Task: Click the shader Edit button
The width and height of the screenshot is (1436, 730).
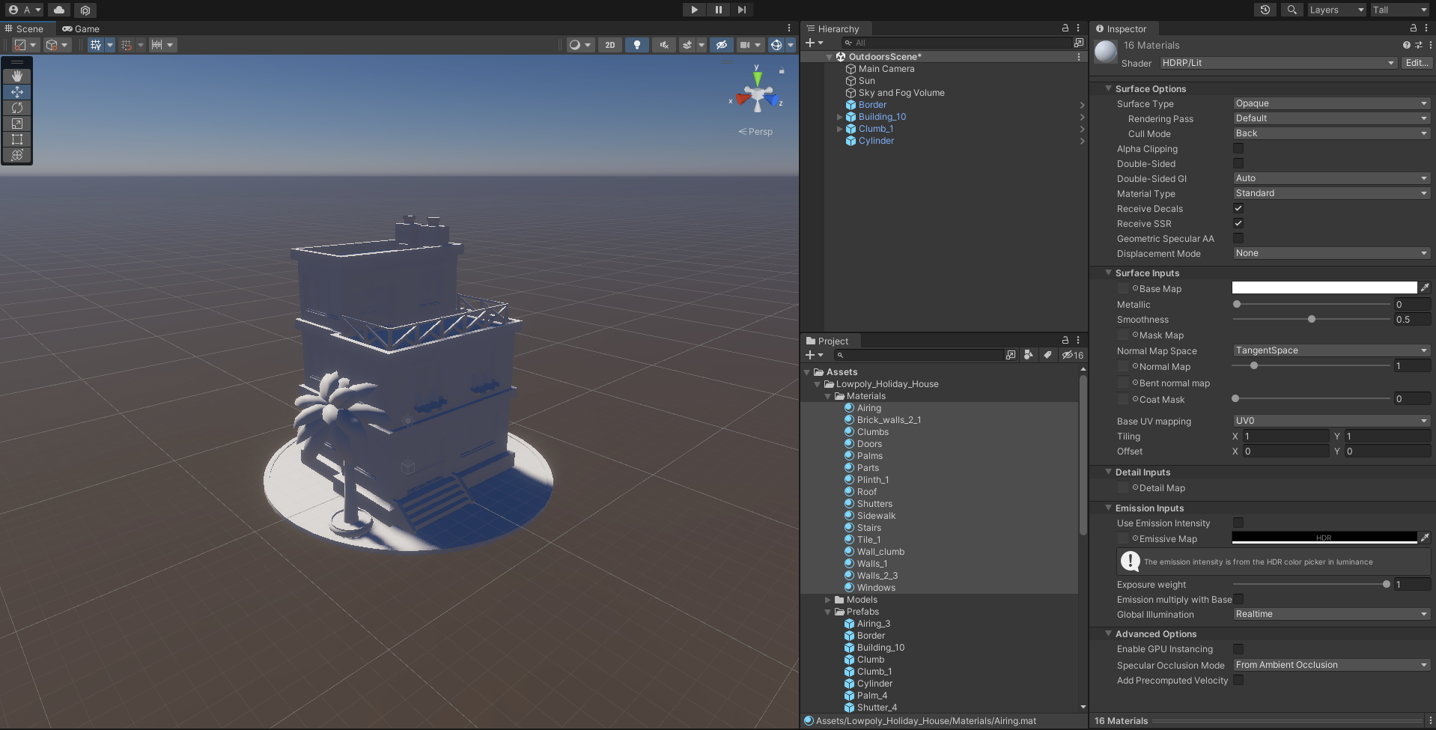Action: [x=1417, y=63]
